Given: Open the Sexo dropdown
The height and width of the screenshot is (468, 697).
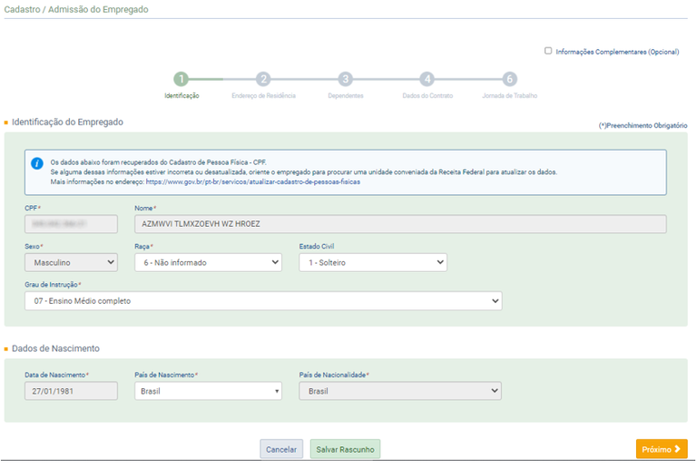Looking at the screenshot, I should (x=71, y=262).
